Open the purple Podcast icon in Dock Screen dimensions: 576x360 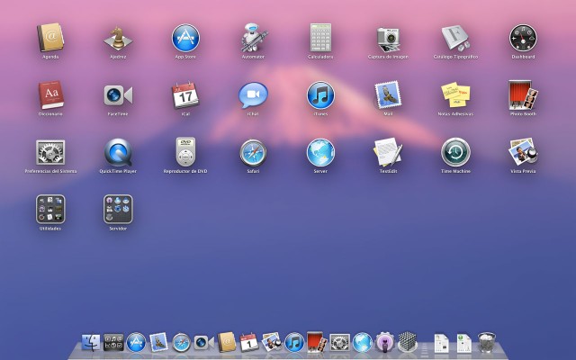click(x=384, y=342)
